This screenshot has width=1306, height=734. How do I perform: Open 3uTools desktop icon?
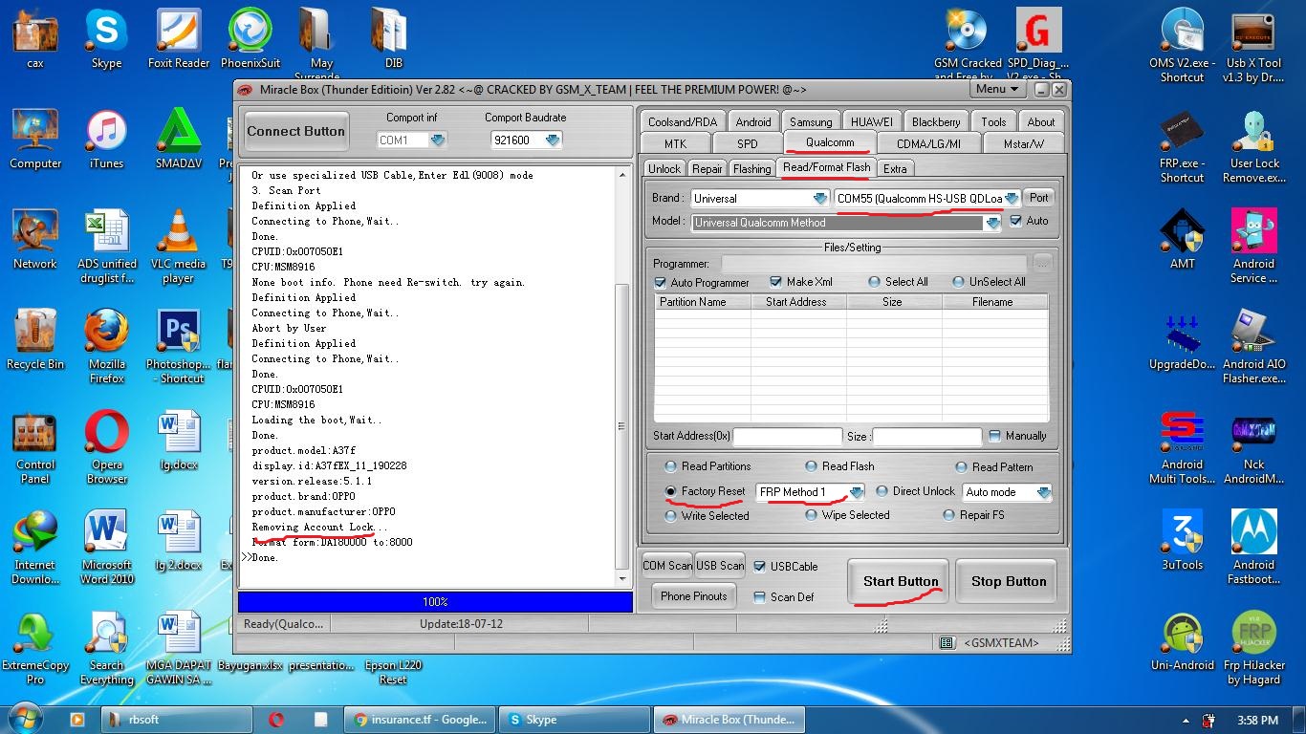pos(1183,541)
